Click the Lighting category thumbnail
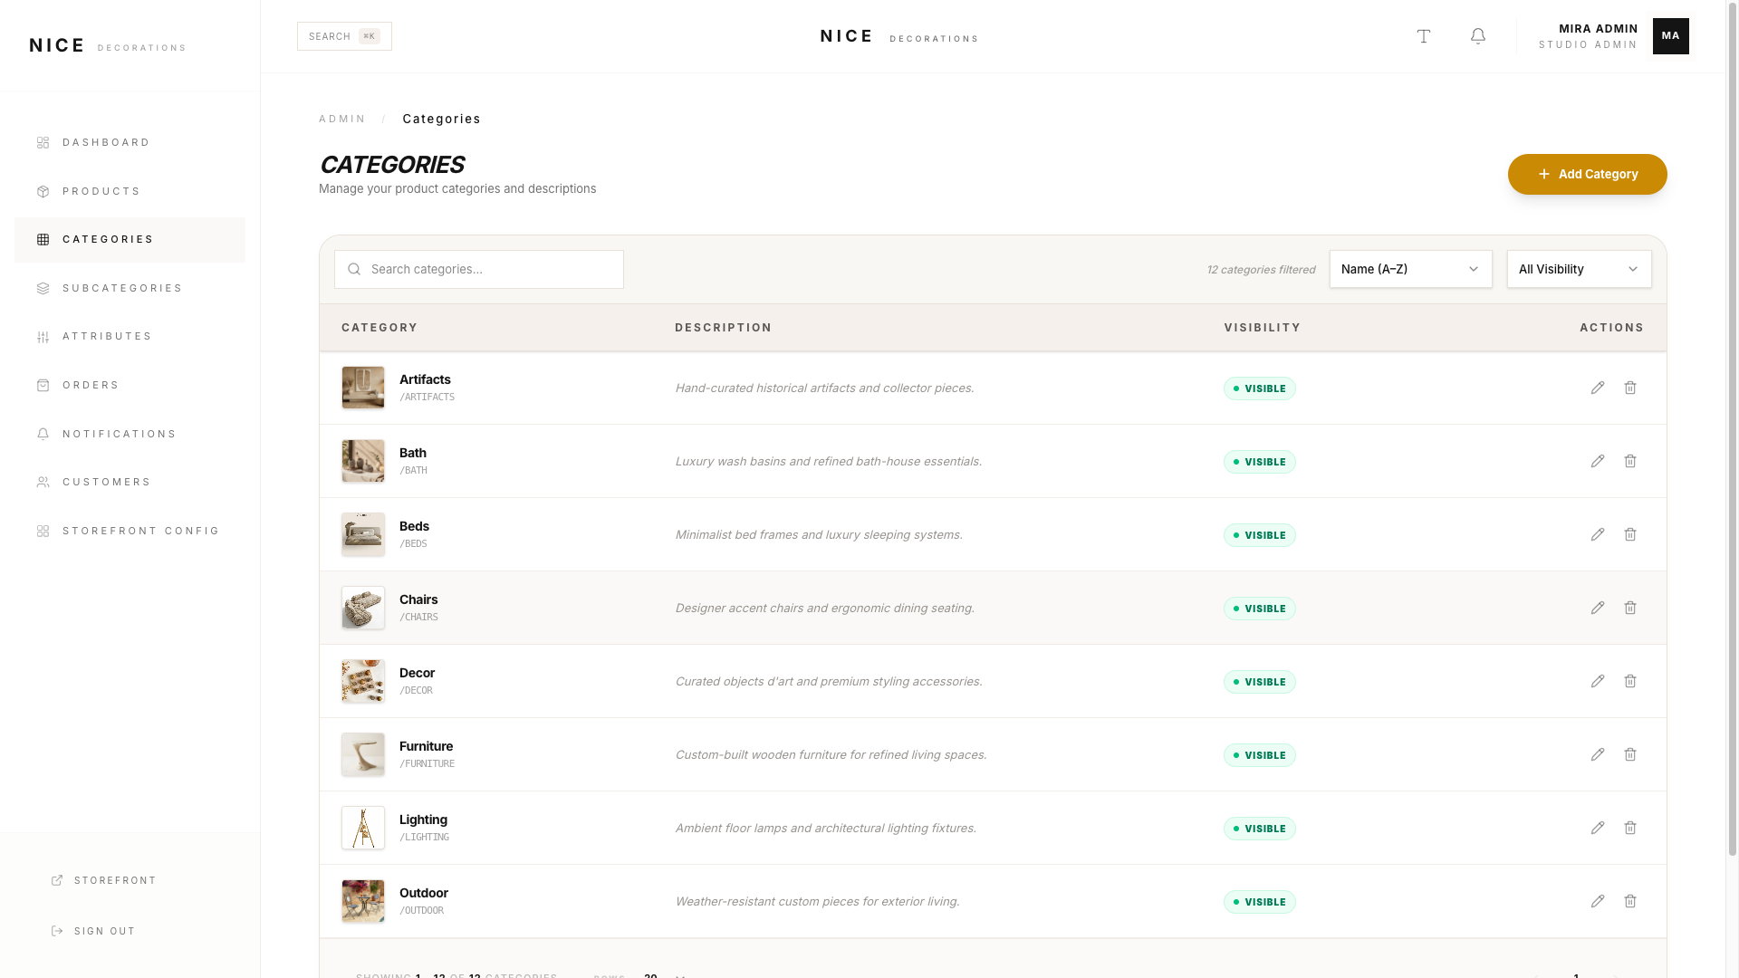Viewport: 1739px width, 978px height. [x=363, y=828]
